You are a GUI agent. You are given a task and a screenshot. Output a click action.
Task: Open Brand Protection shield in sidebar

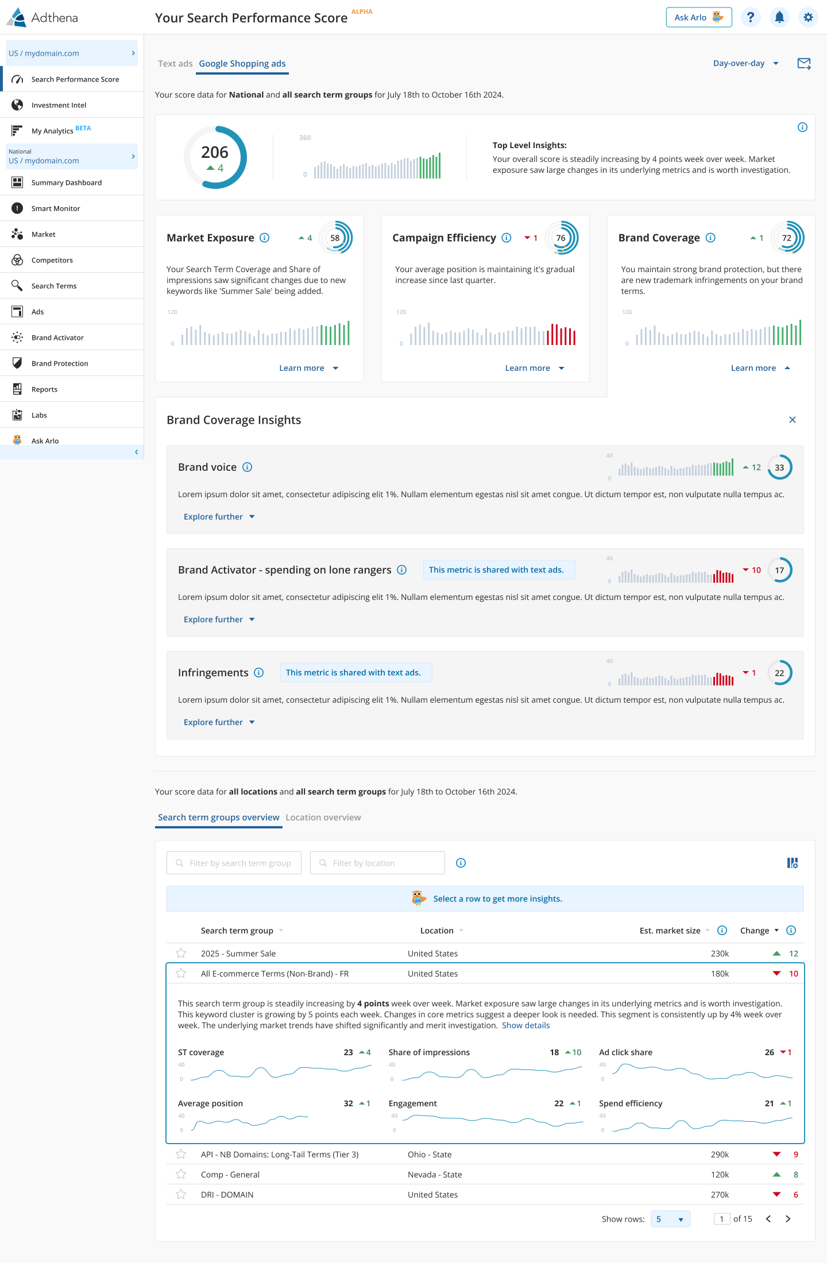tap(17, 363)
